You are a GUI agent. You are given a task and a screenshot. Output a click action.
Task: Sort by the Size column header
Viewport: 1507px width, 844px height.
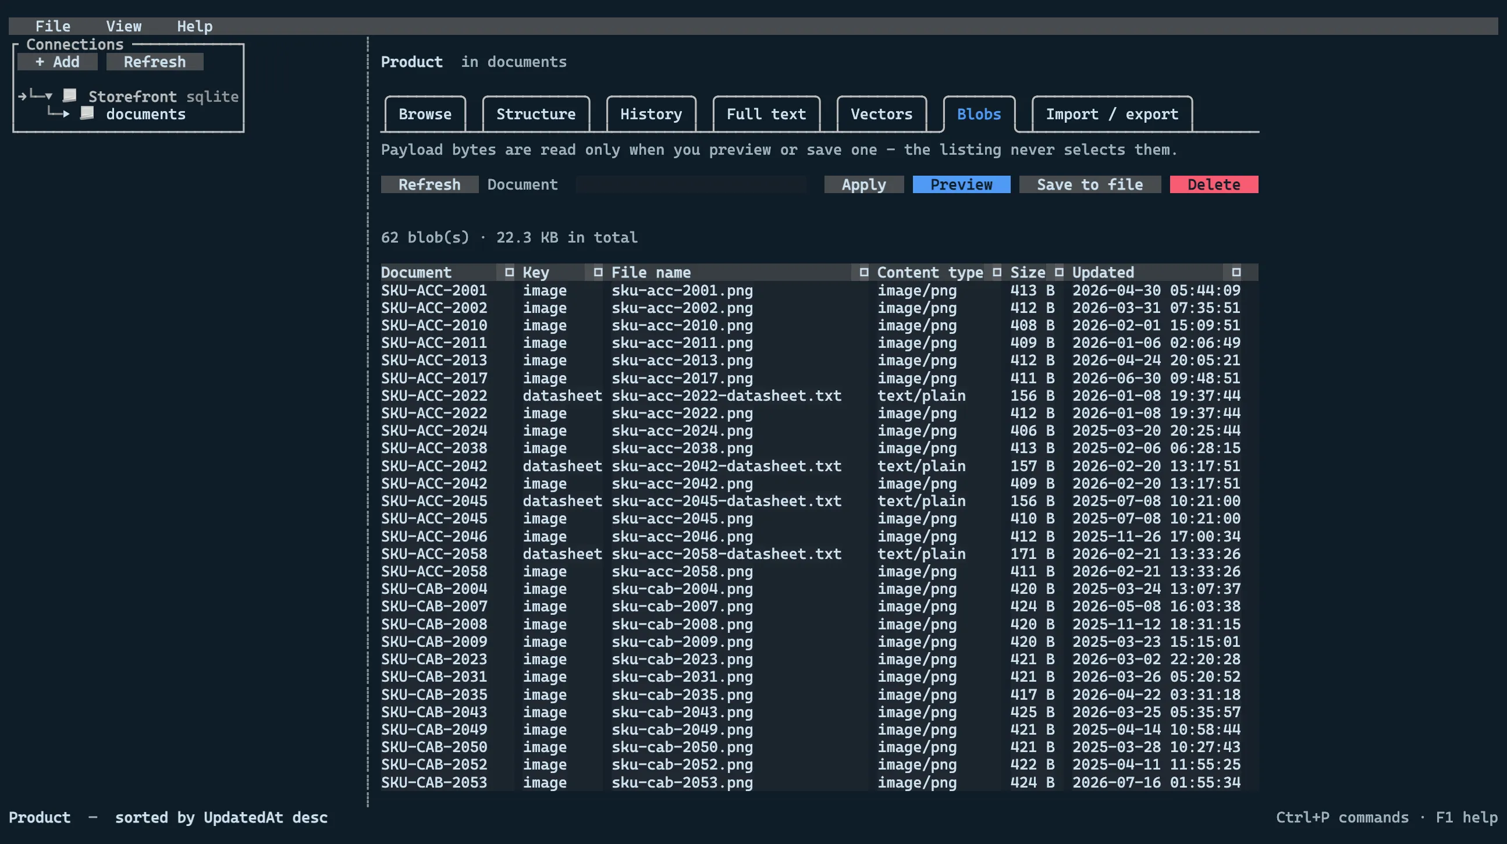[x=1028, y=272]
